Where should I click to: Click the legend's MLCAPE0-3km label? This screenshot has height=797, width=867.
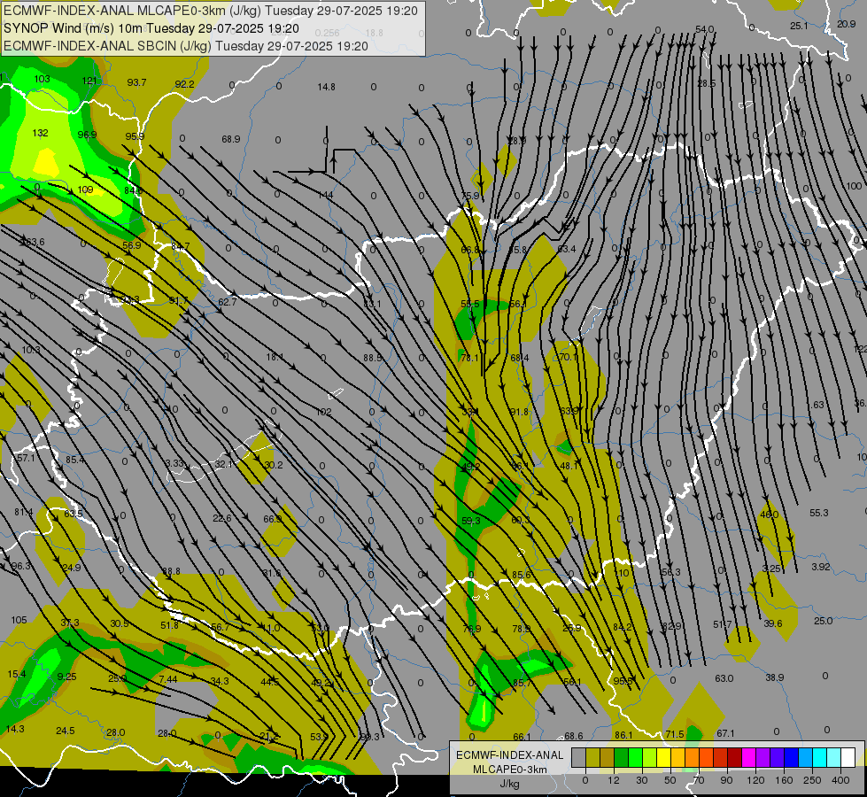510,770
